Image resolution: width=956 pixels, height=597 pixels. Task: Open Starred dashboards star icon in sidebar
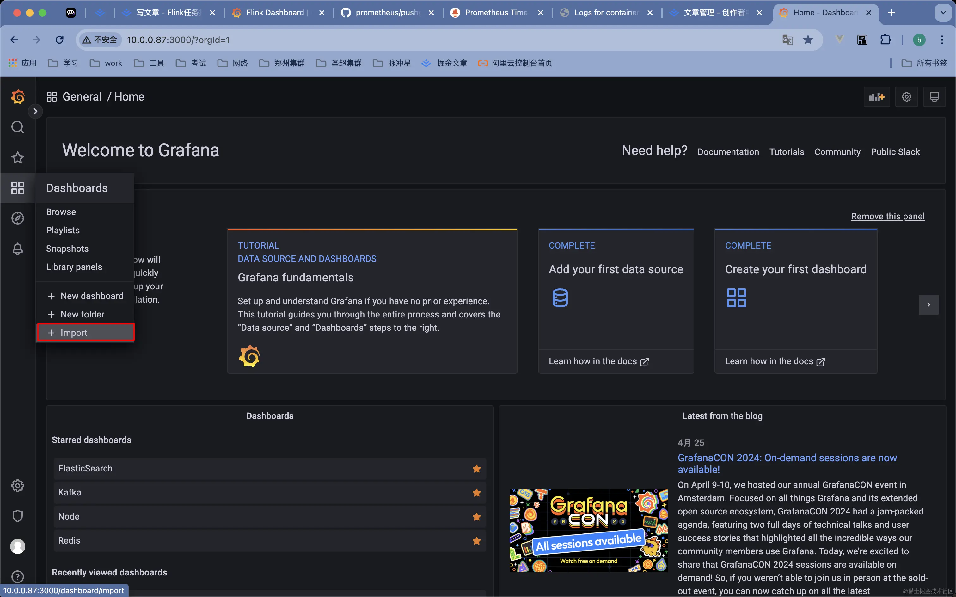[x=17, y=157]
